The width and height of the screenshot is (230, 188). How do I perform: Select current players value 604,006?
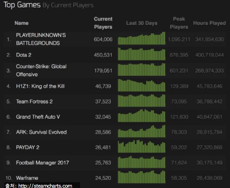click(103, 39)
